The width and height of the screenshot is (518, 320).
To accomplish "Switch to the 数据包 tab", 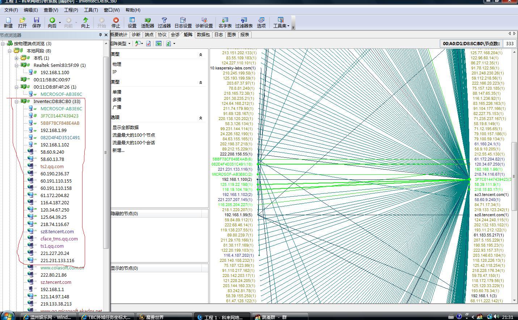I will coord(203,35).
